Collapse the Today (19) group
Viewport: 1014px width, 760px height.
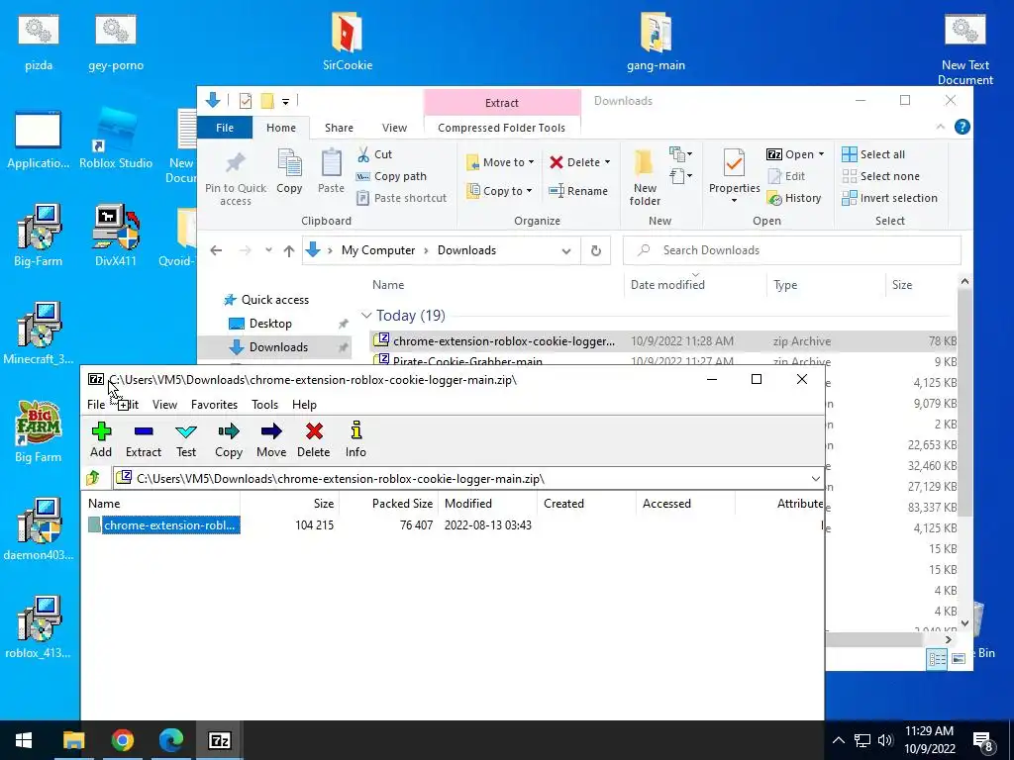click(366, 316)
